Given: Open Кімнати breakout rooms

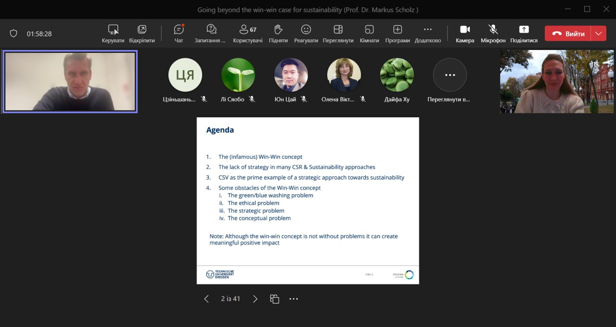Looking at the screenshot, I should [x=369, y=34].
